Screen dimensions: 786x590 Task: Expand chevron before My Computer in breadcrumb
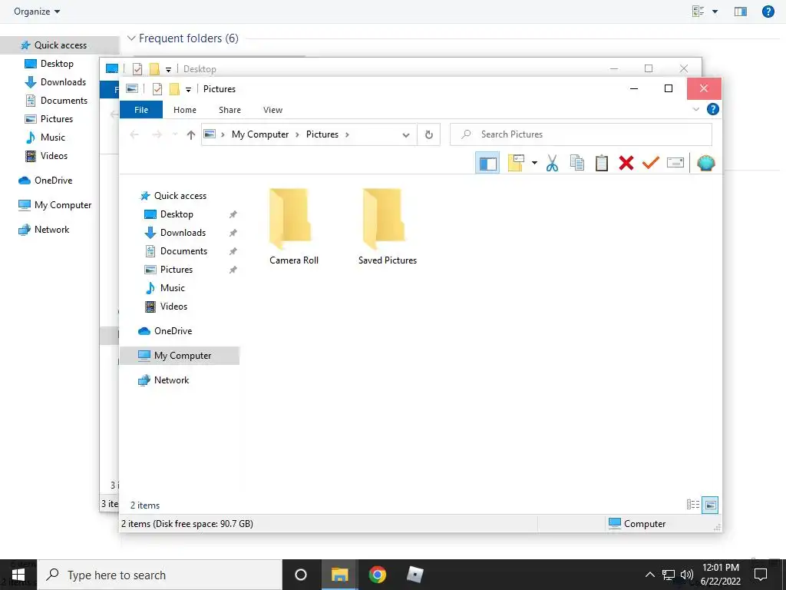[x=223, y=134]
